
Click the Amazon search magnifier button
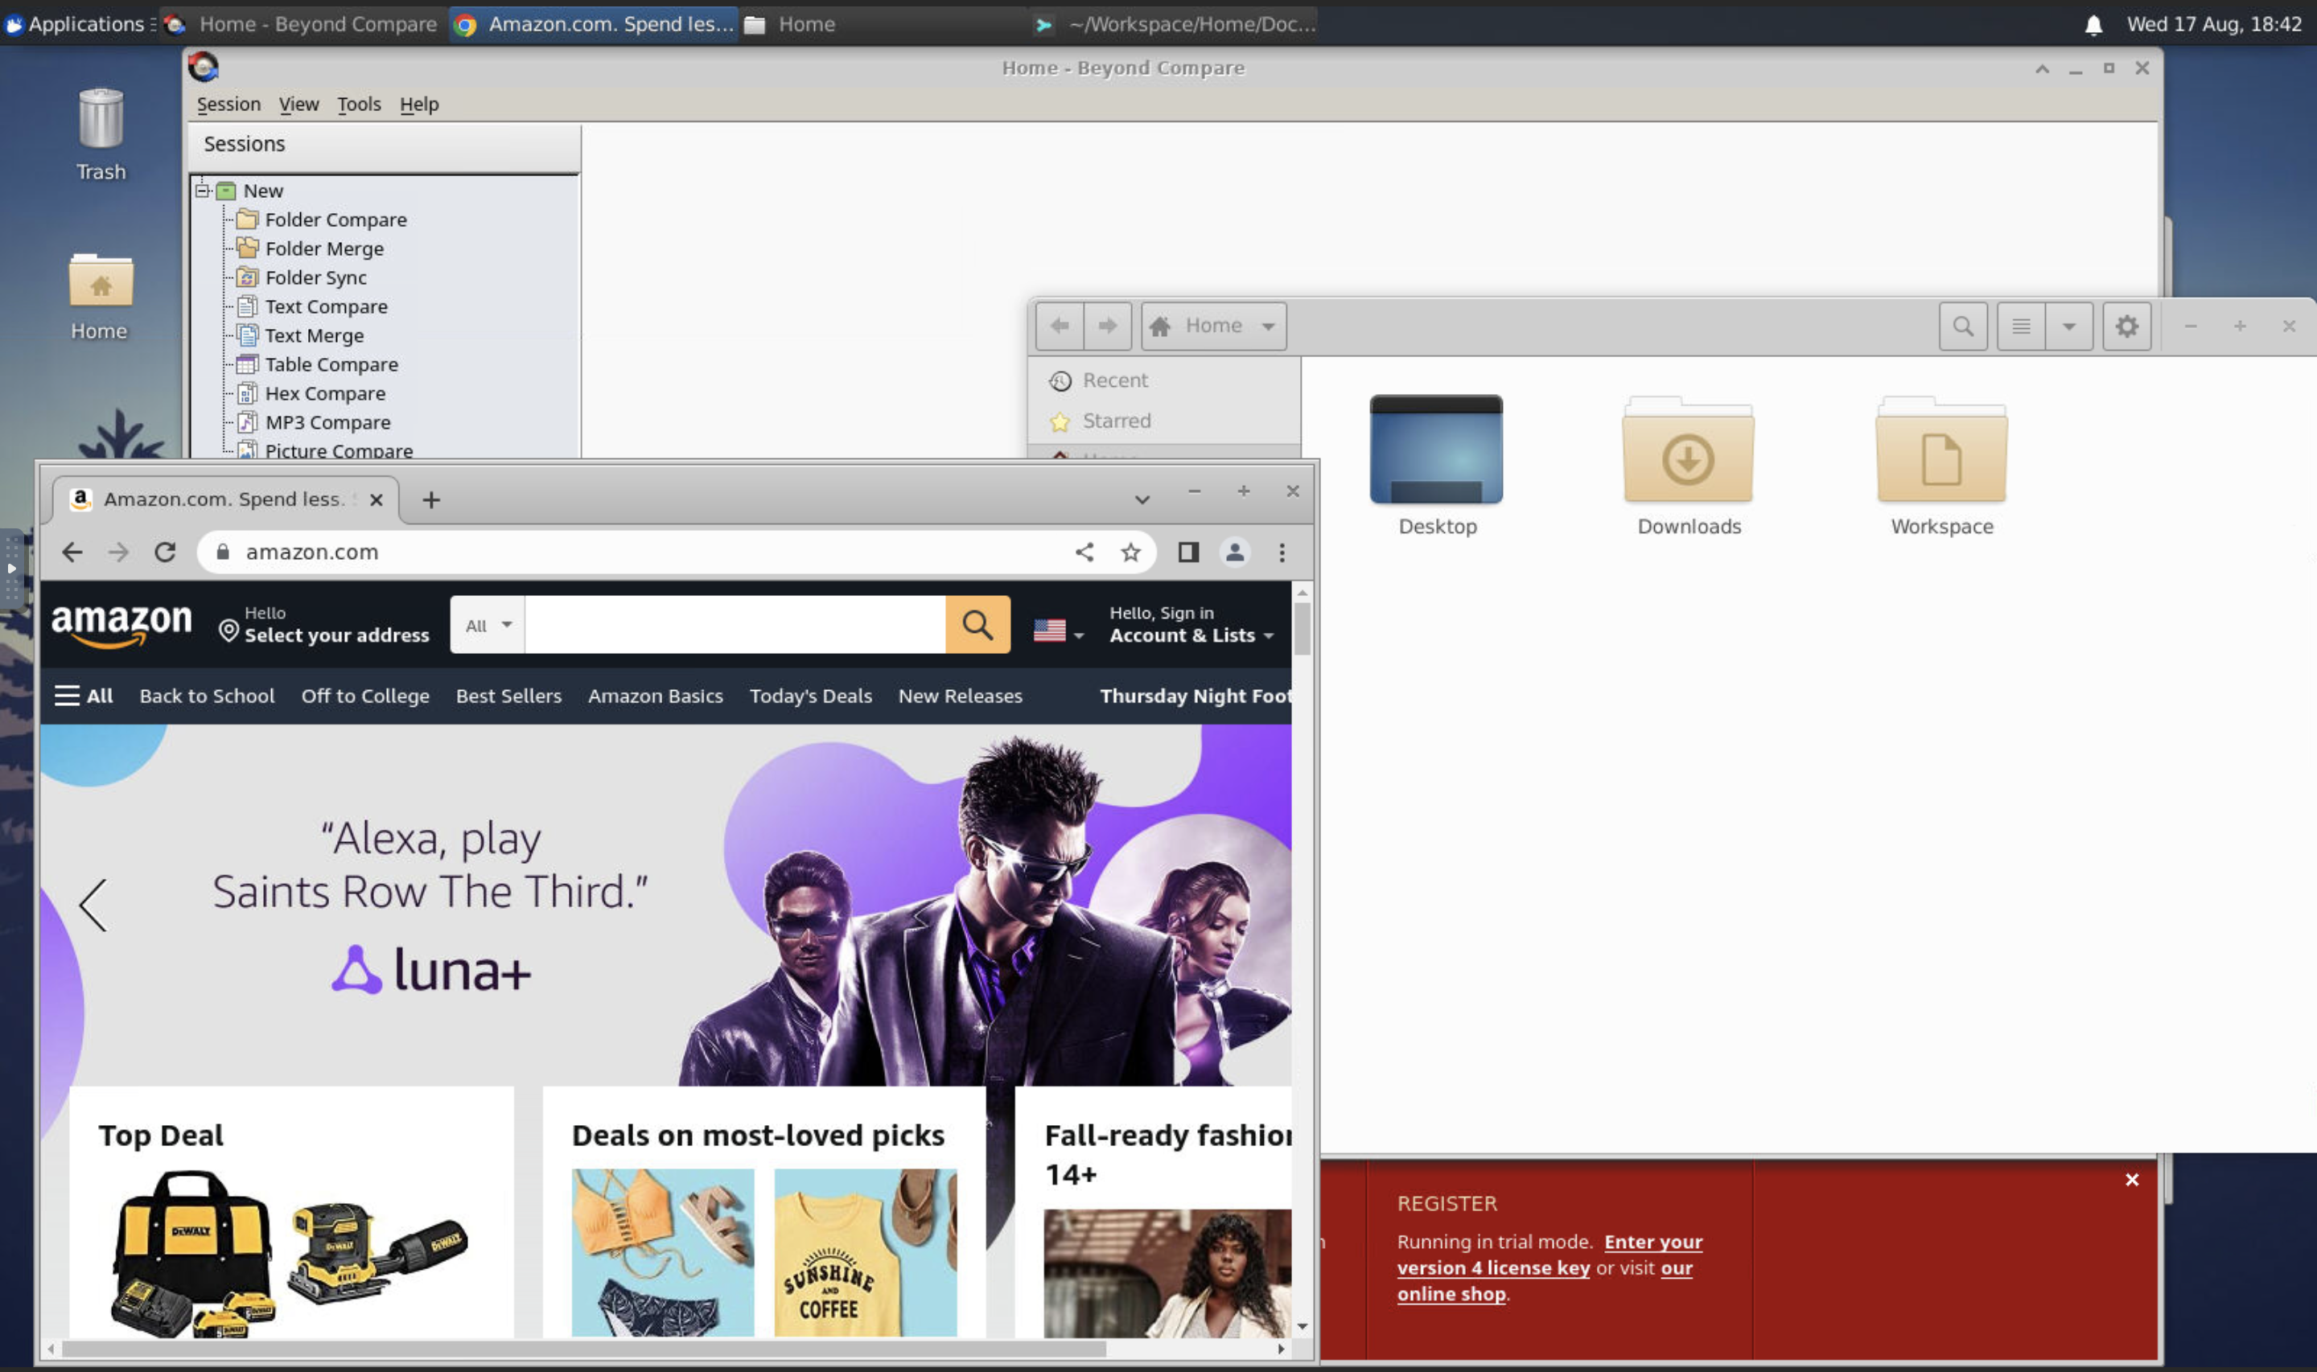point(977,625)
